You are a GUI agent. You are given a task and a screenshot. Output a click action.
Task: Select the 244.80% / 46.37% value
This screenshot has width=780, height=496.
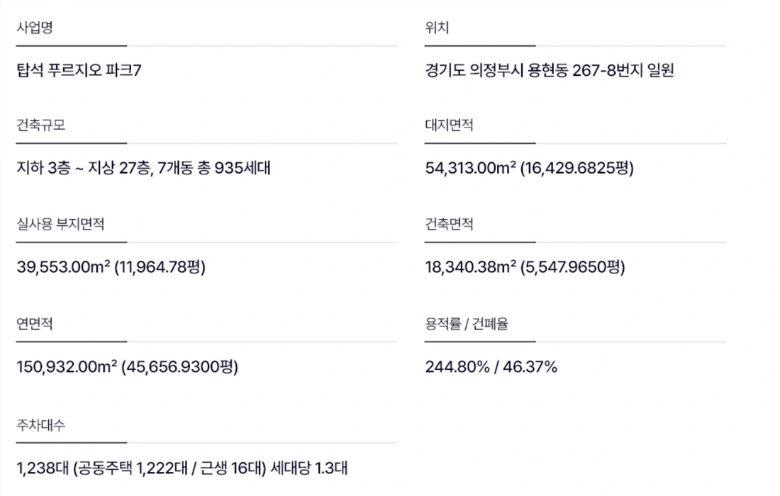[x=491, y=367]
